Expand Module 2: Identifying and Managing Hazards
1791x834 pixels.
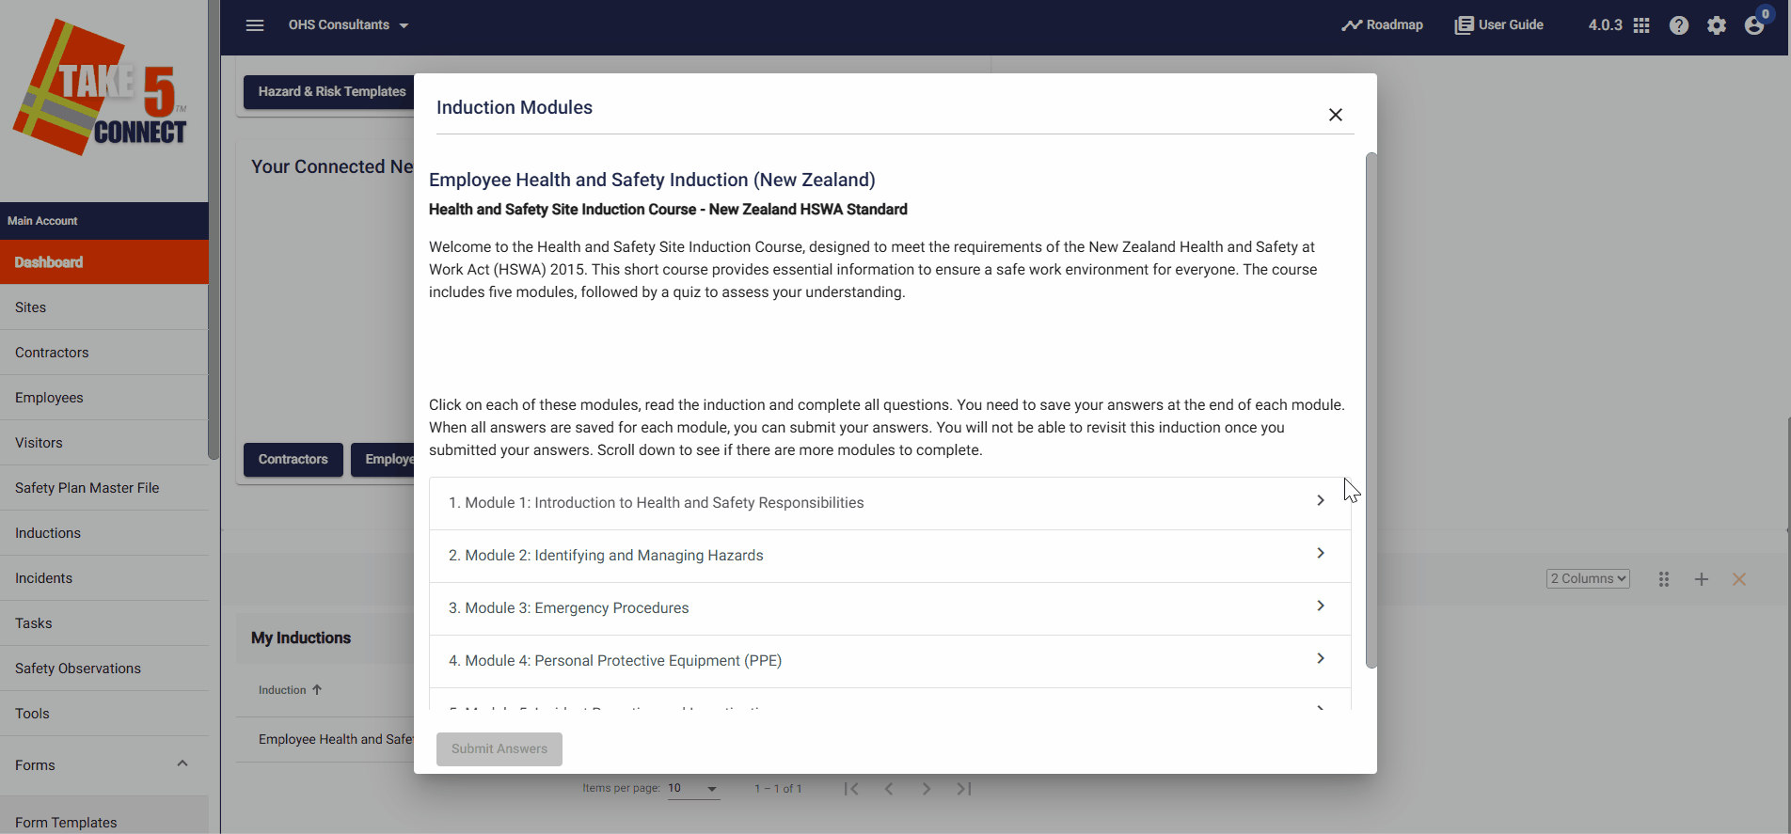(x=890, y=556)
